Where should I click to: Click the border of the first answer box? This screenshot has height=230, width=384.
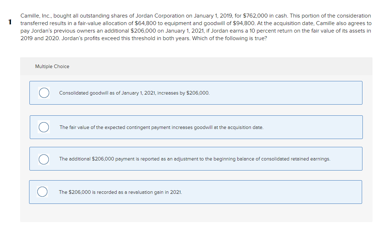click(196, 82)
